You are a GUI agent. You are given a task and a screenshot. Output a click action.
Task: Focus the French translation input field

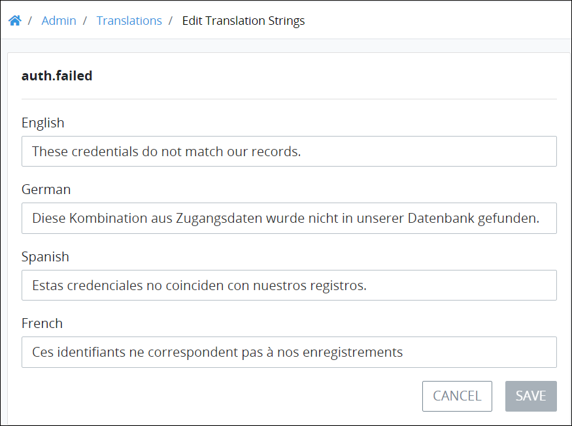pos(289,352)
